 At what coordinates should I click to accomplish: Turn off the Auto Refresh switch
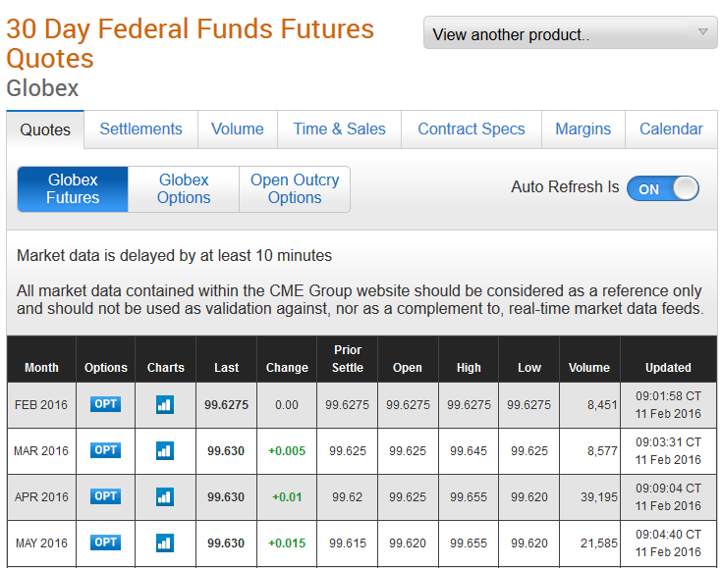[663, 188]
